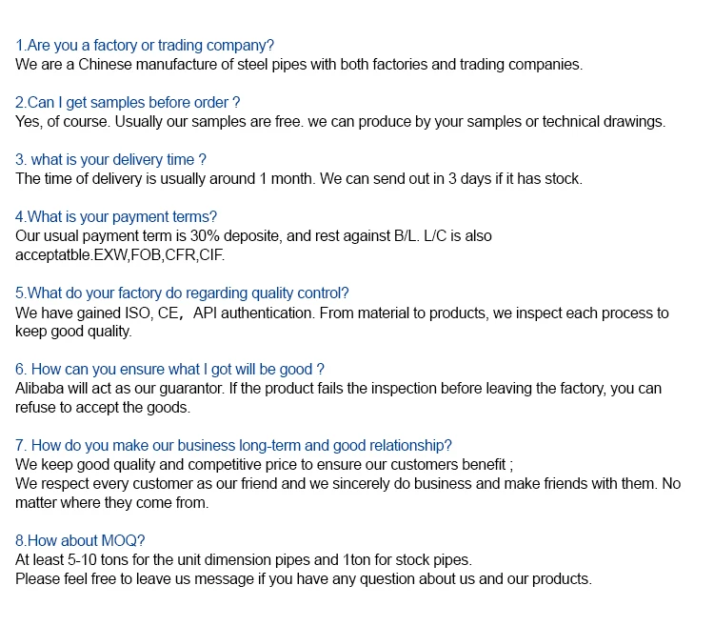Click the question 'What is your payment terms?'
The width and height of the screenshot is (714, 626).
pyautogui.click(x=116, y=217)
